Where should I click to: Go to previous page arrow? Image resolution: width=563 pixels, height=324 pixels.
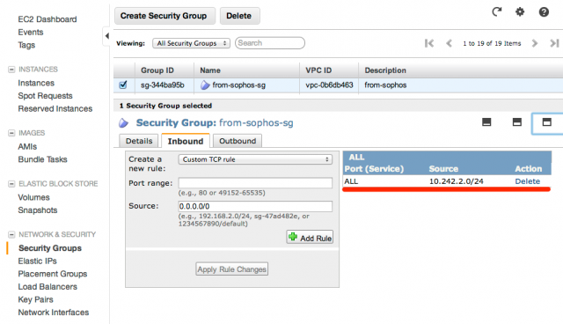tap(449, 43)
